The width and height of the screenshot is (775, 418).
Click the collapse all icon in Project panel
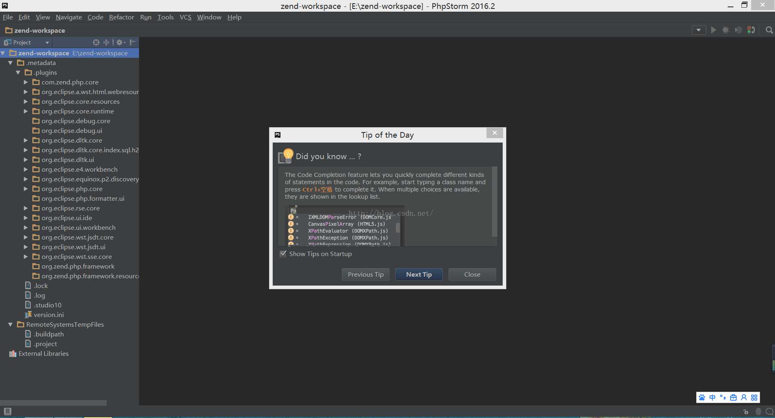[x=106, y=42]
